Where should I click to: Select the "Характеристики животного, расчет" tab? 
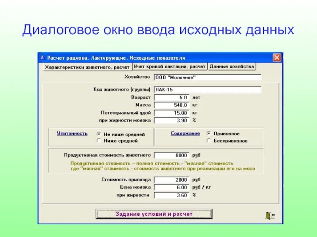click(x=84, y=66)
